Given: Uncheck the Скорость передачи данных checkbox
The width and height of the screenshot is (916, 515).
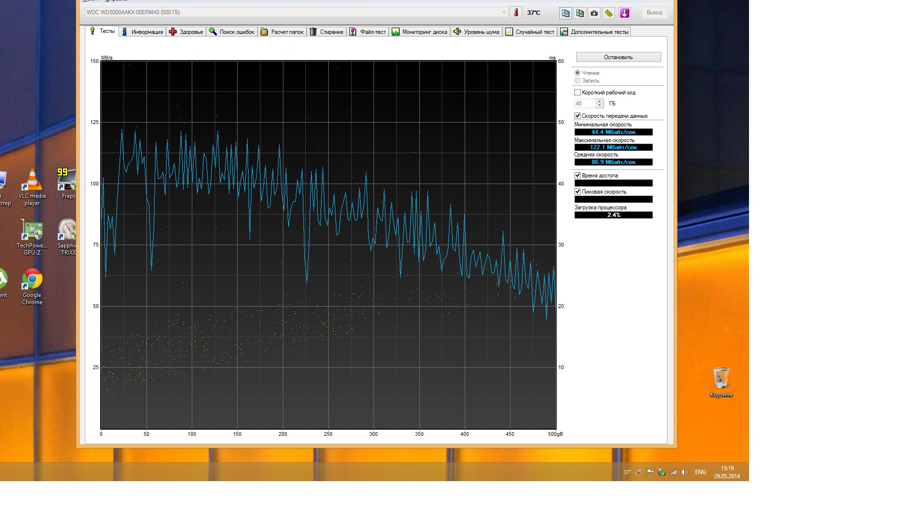Looking at the screenshot, I should pyautogui.click(x=578, y=116).
